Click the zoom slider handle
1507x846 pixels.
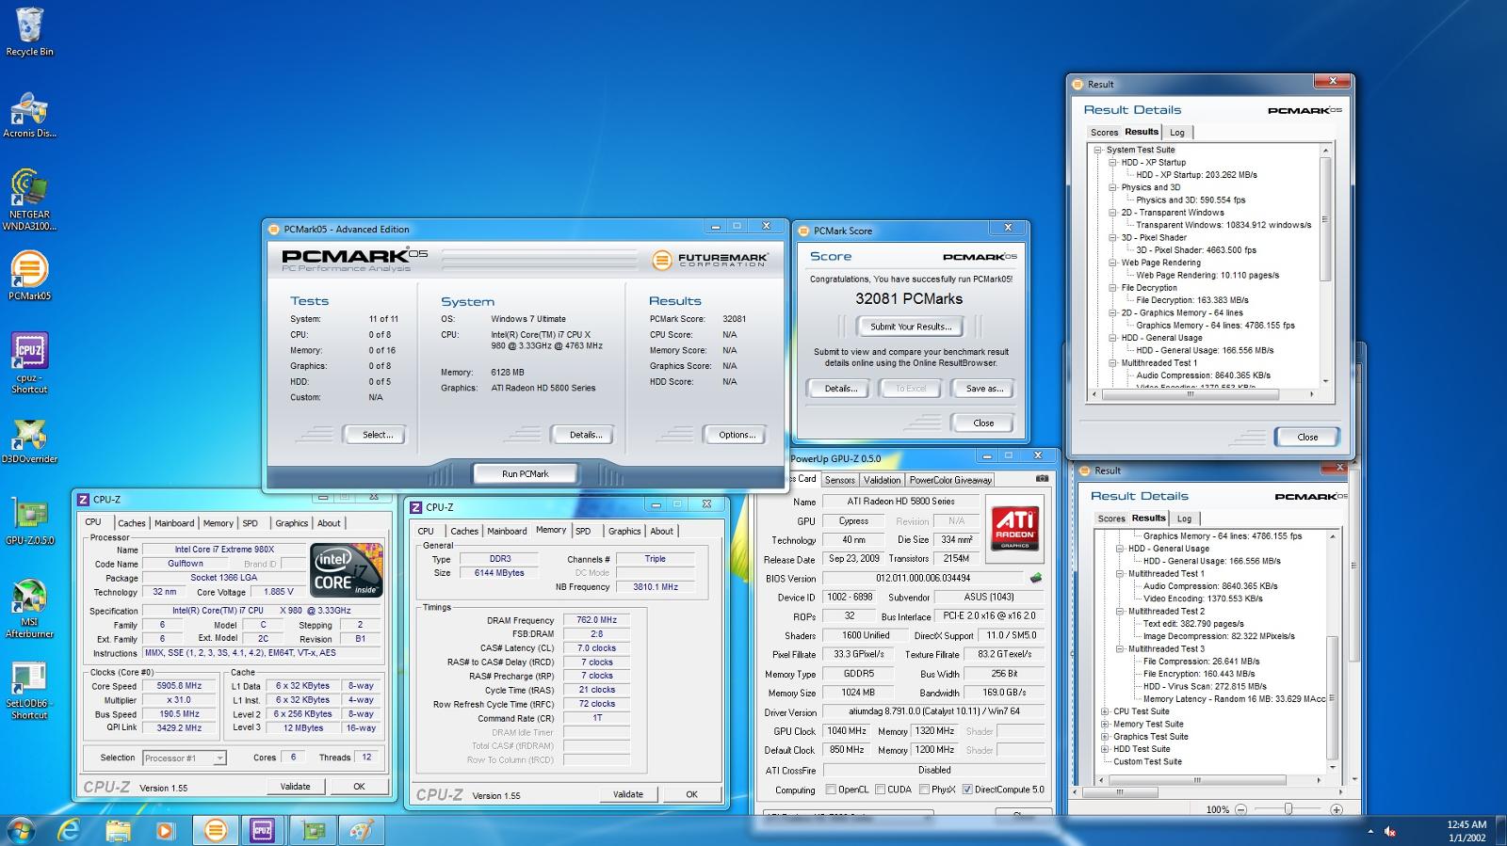pos(1288,809)
